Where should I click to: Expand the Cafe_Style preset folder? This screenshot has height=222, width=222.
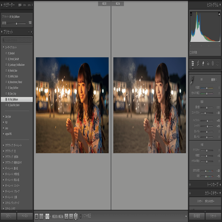[3, 117]
